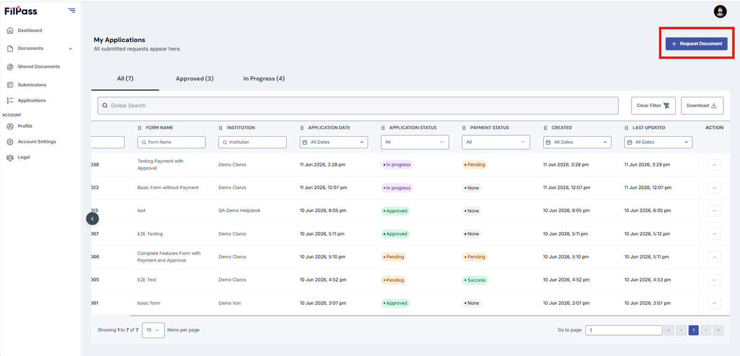
Task: Switch to the Approved (3) tab
Action: coord(195,79)
